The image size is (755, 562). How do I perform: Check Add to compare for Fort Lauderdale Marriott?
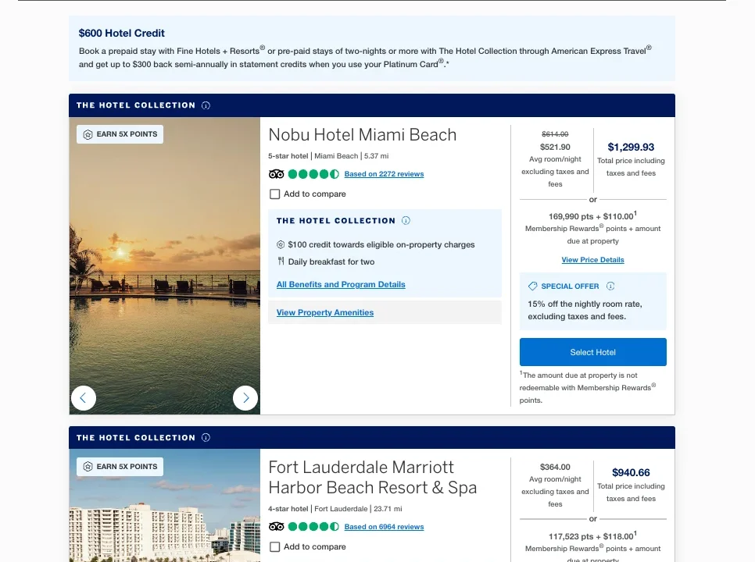[274, 547]
